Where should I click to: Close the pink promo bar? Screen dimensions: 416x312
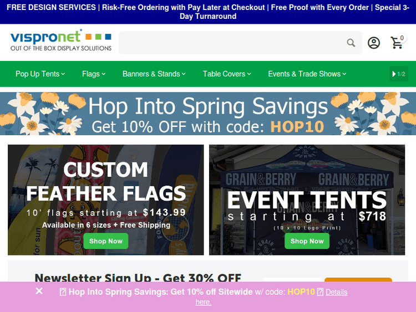[x=39, y=291]
